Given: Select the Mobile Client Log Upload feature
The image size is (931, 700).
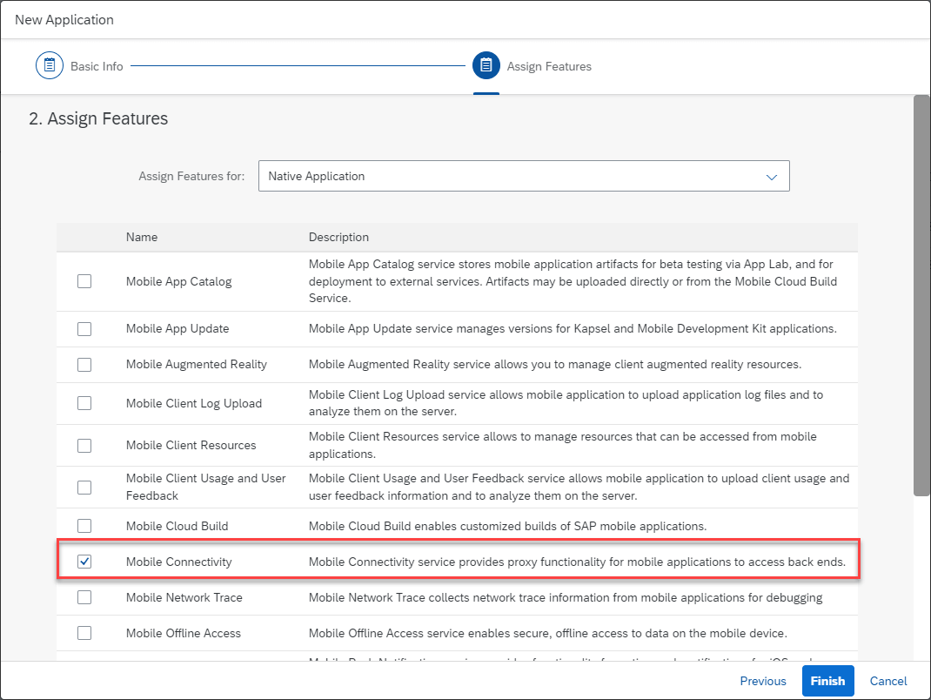Looking at the screenshot, I should tap(84, 404).
